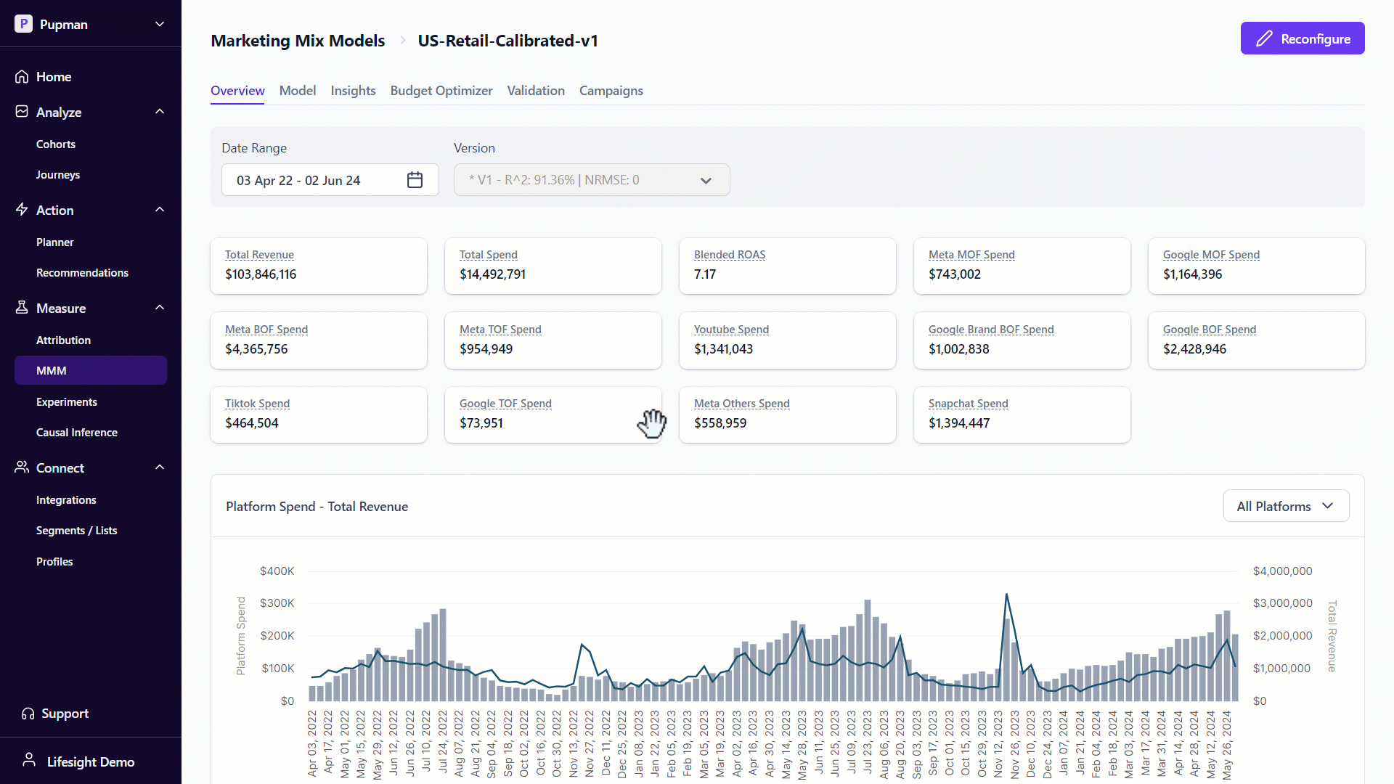Click the Google BOF Spend label

(x=1210, y=330)
